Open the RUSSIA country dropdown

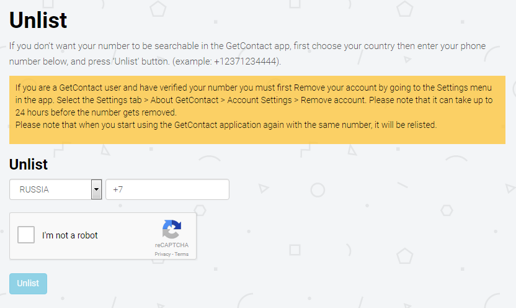tap(50, 189)
